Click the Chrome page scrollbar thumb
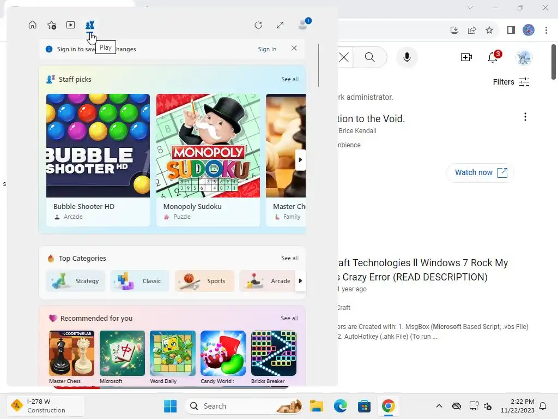The image size is (558, 419). [x=554, y=62]
